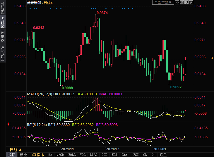Image resolution: width=214 pixels, height=157 pixels.
Task: Click the blue dot marker above the 0.9374 peak
Action: [95, 9]
